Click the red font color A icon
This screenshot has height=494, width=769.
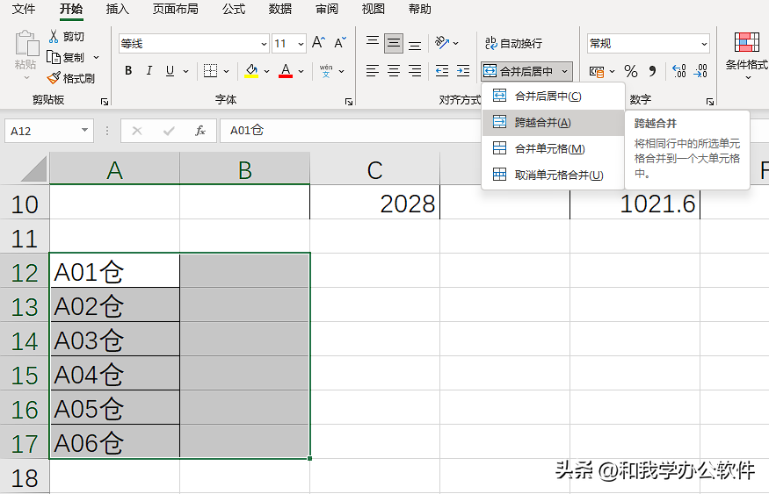[286, 71]
